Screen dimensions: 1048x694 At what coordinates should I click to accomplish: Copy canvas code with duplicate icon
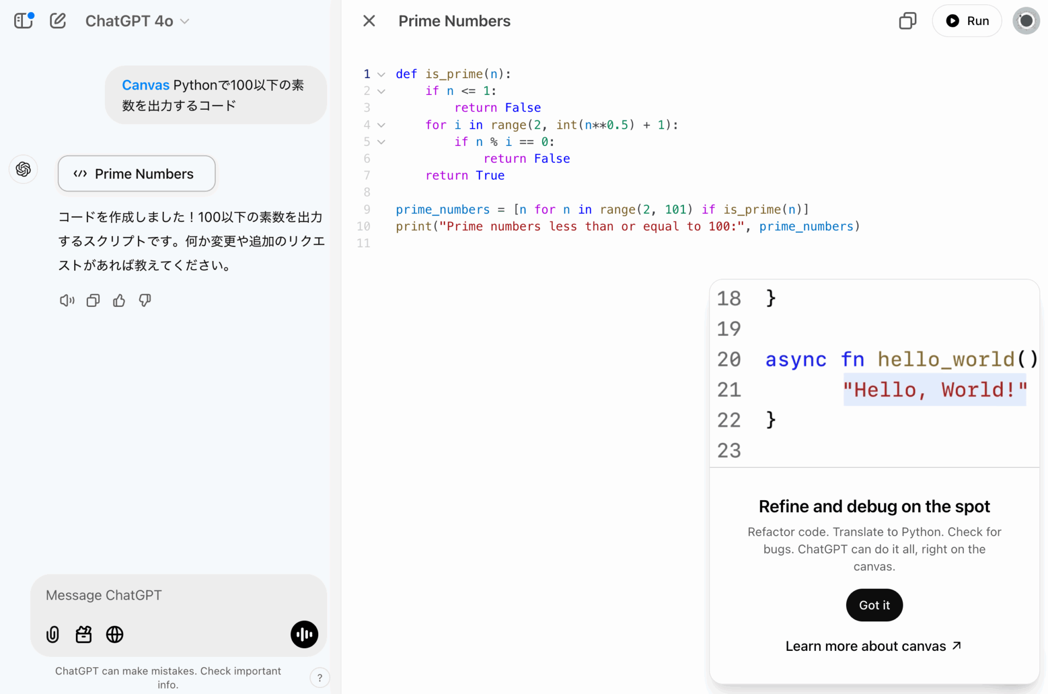coord(907,21)
